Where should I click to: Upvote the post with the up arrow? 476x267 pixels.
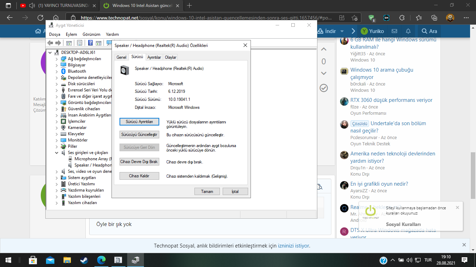pos(324,49)
